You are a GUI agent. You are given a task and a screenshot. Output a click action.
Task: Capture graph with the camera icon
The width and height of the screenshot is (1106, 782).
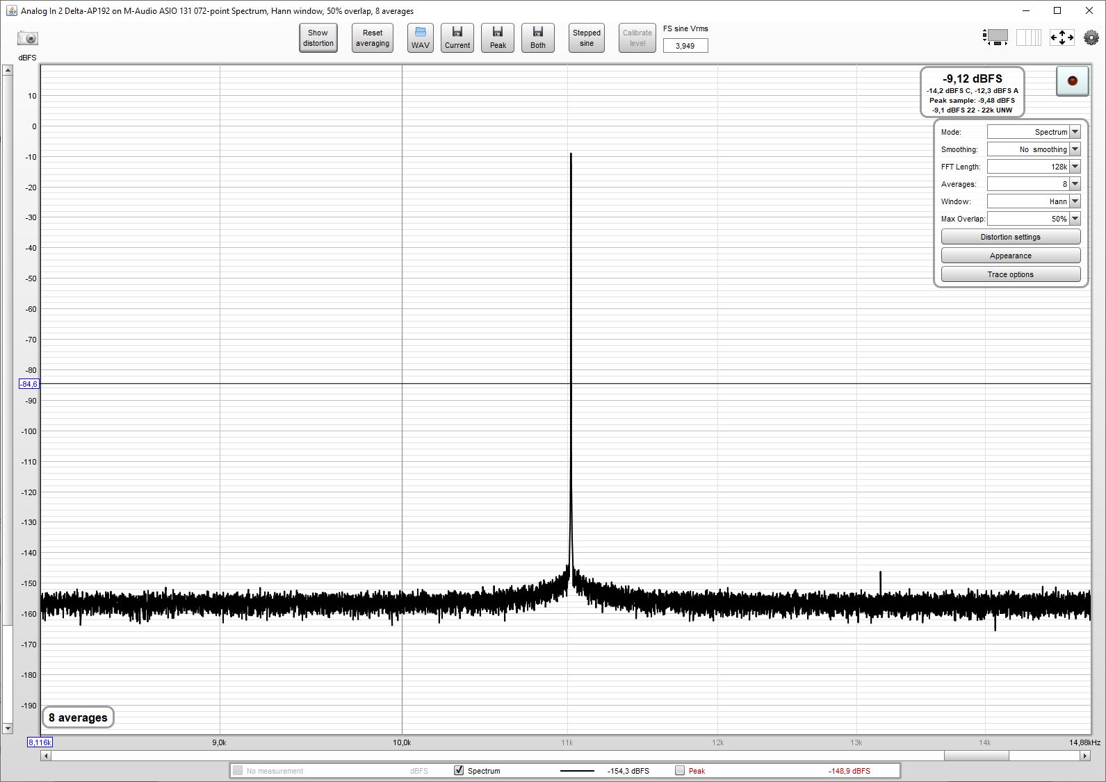point(28,38)
